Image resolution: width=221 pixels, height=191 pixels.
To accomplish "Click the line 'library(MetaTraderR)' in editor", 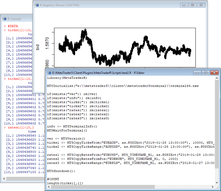I will point(67,78).
